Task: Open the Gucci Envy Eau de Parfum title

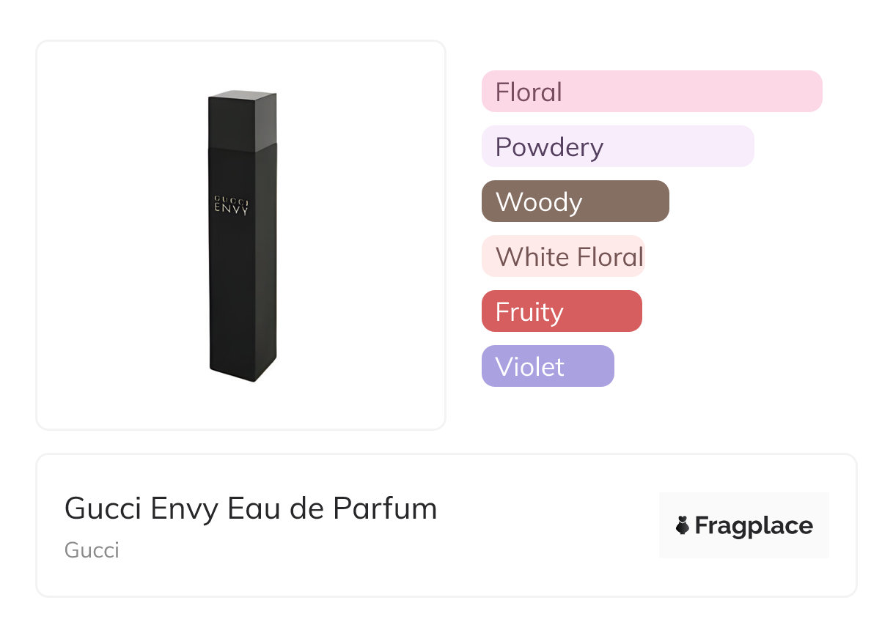Action: 251,508
